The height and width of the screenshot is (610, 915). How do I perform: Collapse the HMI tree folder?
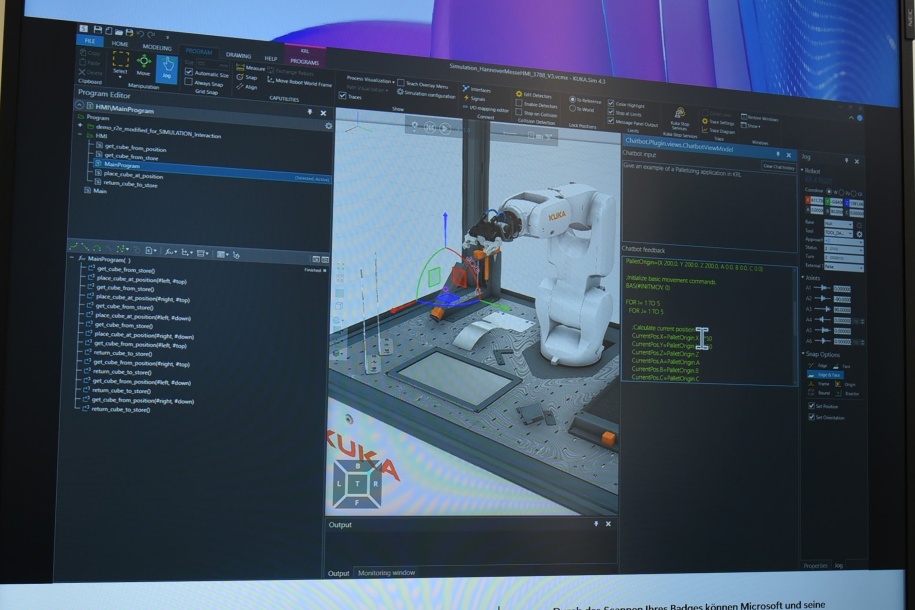[80, 135]
